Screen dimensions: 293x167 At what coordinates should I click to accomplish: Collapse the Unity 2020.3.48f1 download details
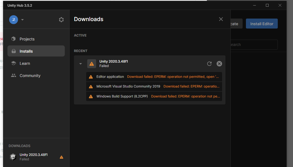coord(81,64)
